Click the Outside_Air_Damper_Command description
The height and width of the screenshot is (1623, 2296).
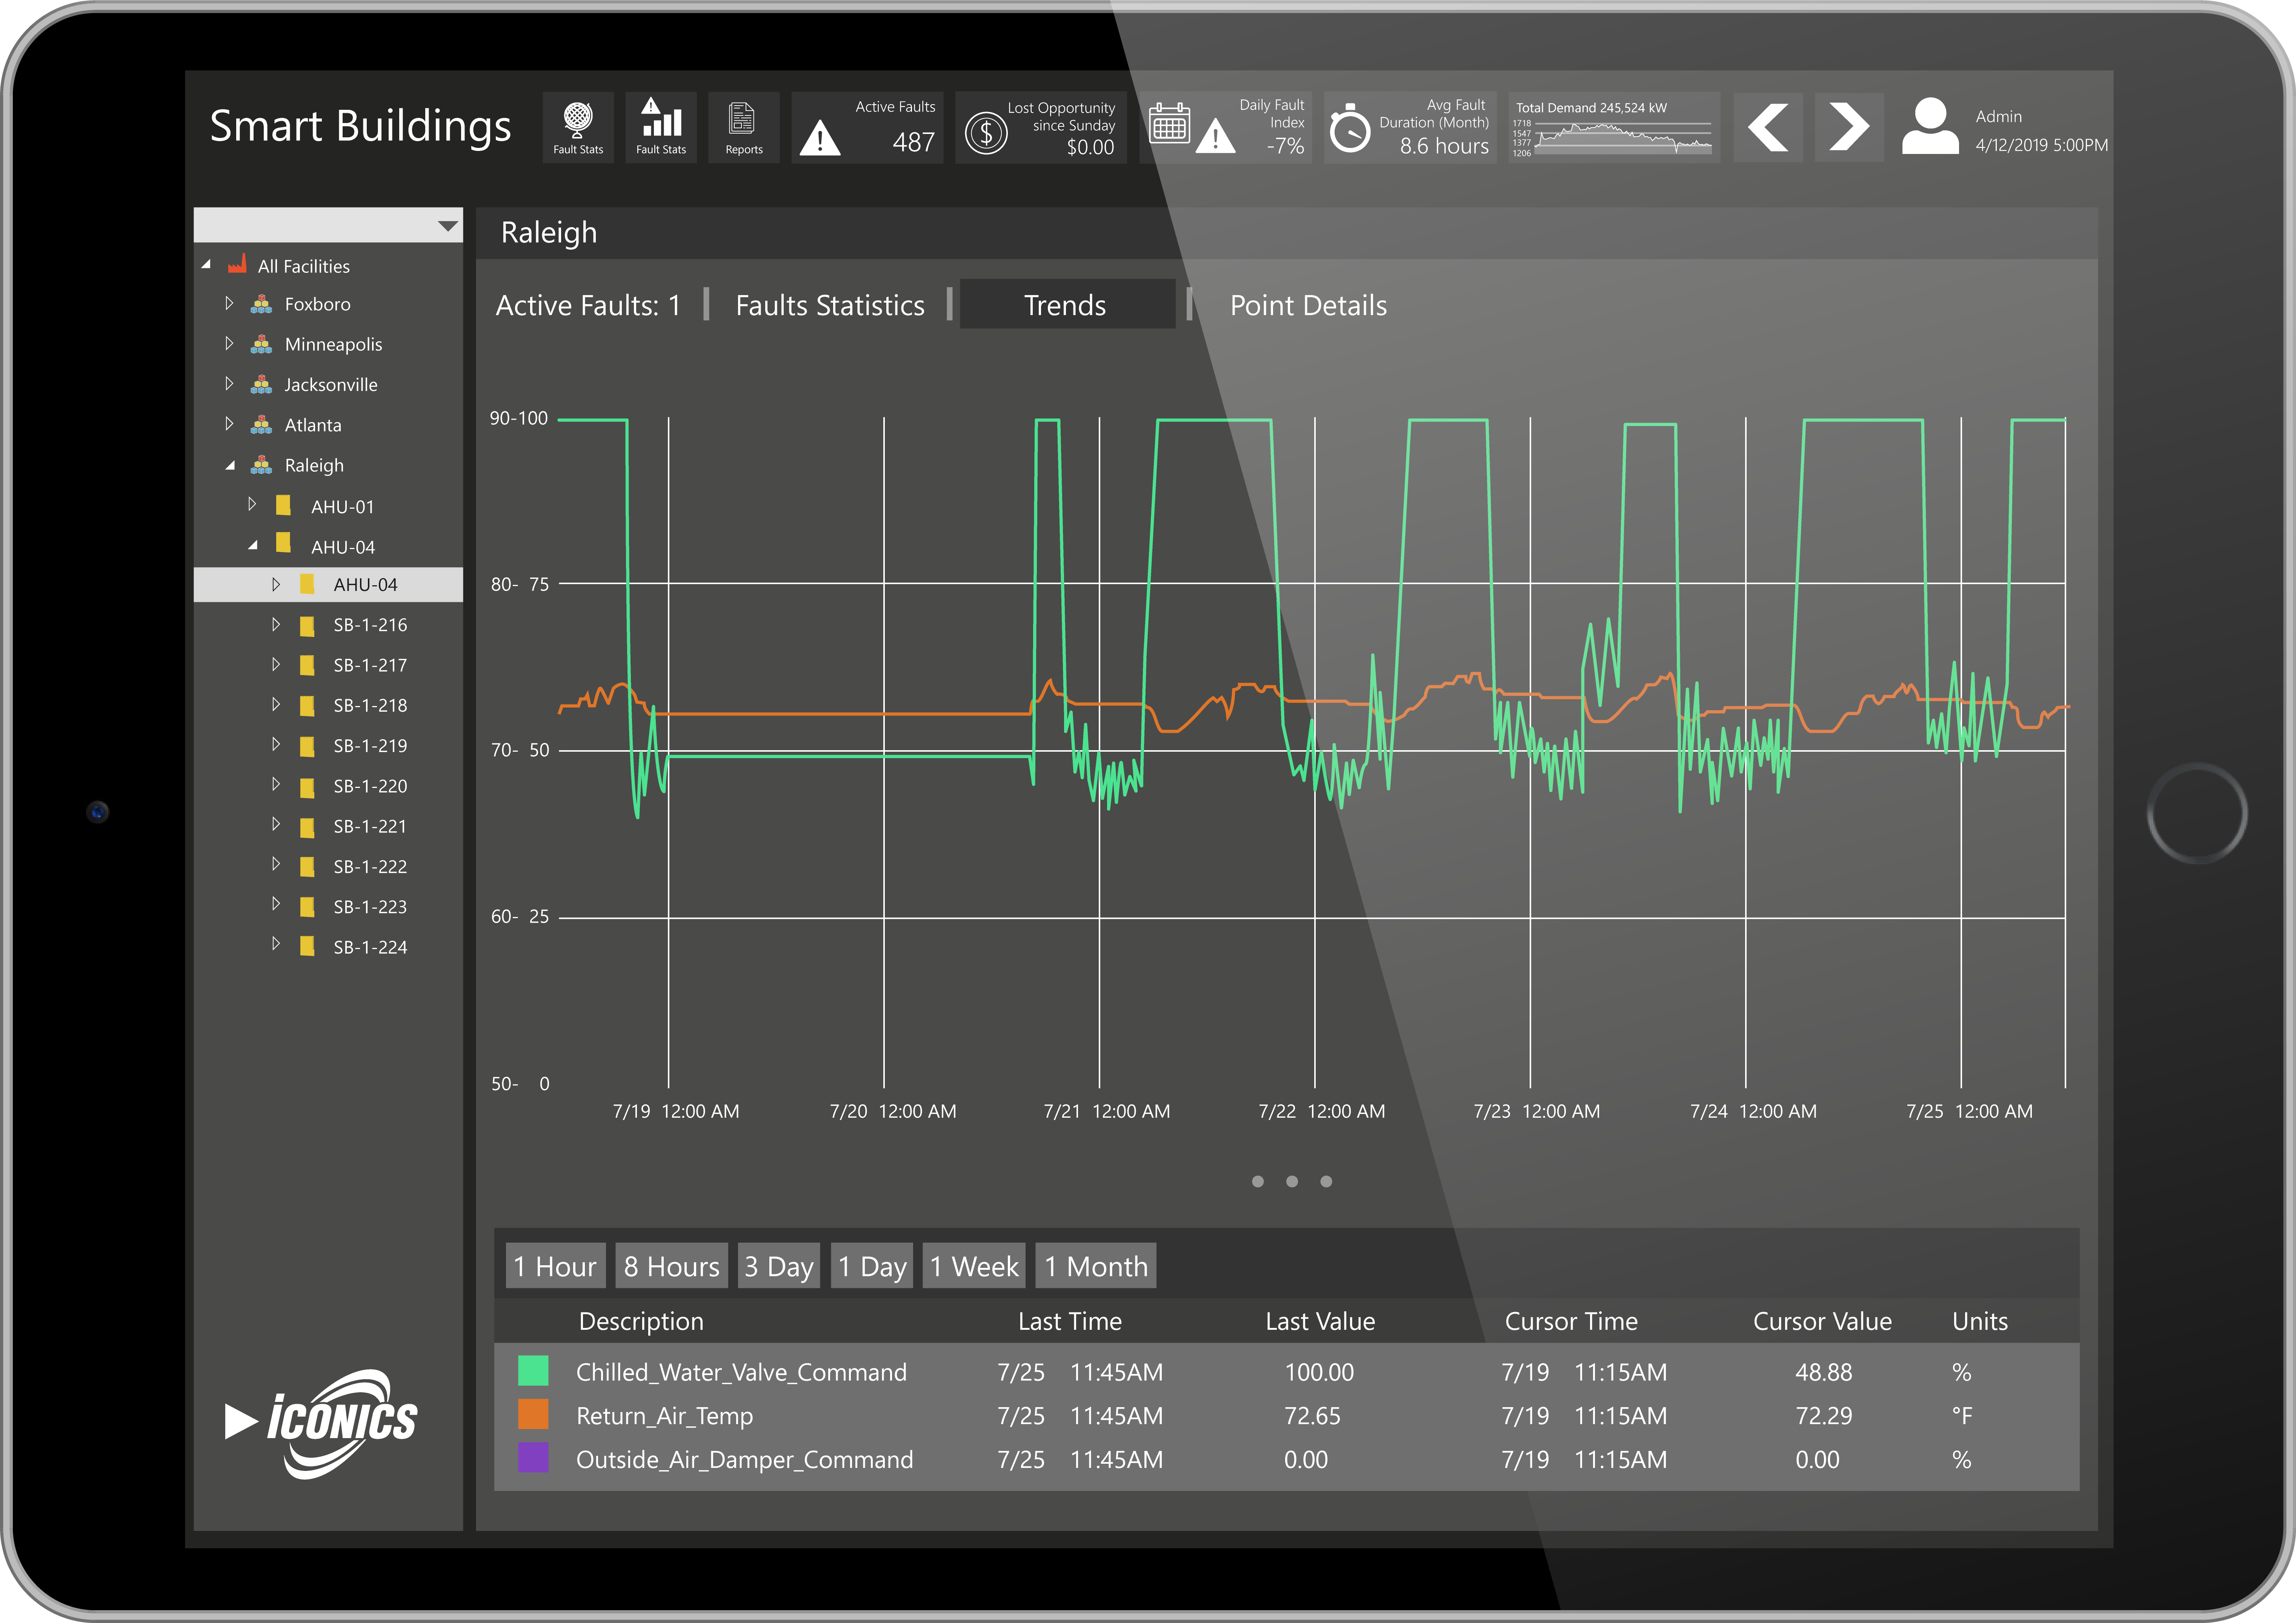point(745,1460)
